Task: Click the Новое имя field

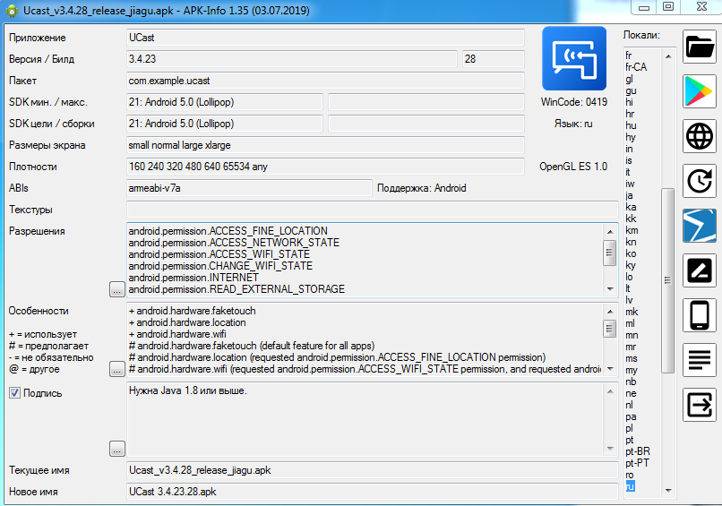Action: pos(372,492)
